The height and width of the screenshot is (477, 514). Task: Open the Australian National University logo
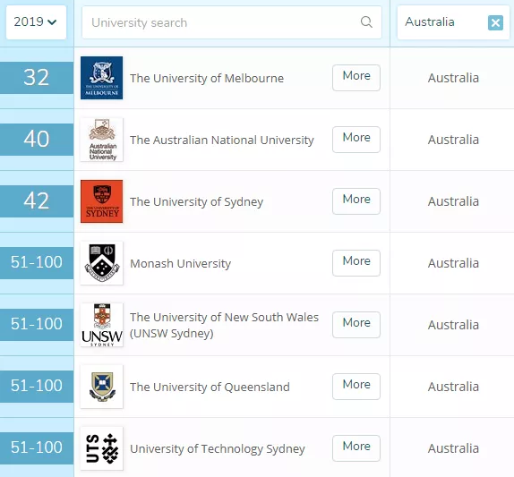(x=101, y=140)
